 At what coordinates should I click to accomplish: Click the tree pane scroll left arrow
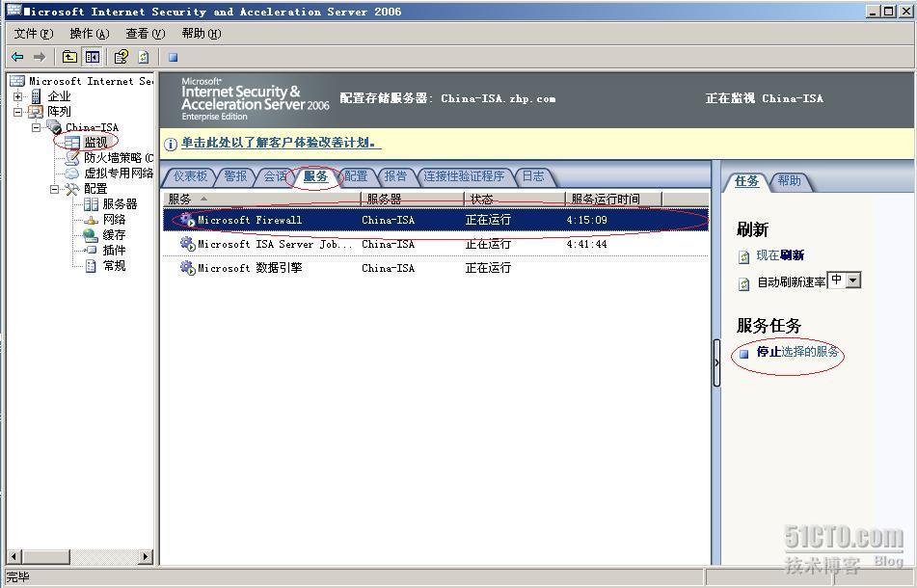coord(14,556)
